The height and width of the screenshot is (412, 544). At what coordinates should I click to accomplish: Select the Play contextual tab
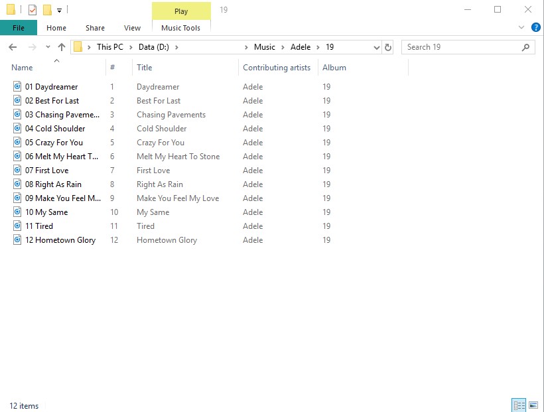point(181,11)
